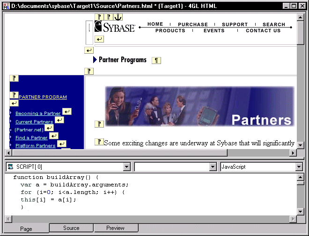
Task: Click script pane vertical scrollbar up arrow
Action: (x=300, y=177)
